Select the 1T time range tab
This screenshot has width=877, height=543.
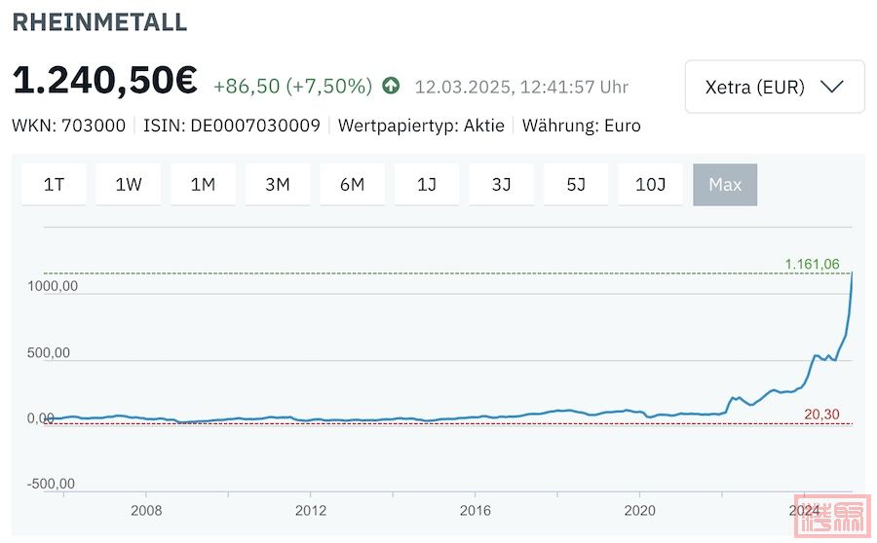(x=54, y=184)
